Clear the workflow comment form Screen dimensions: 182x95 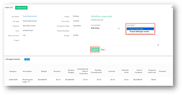click(103, 50)
